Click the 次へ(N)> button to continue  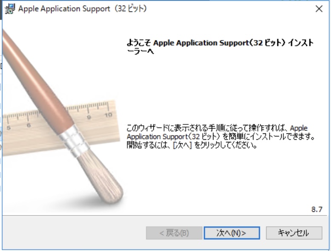click(x=232, y=233)
